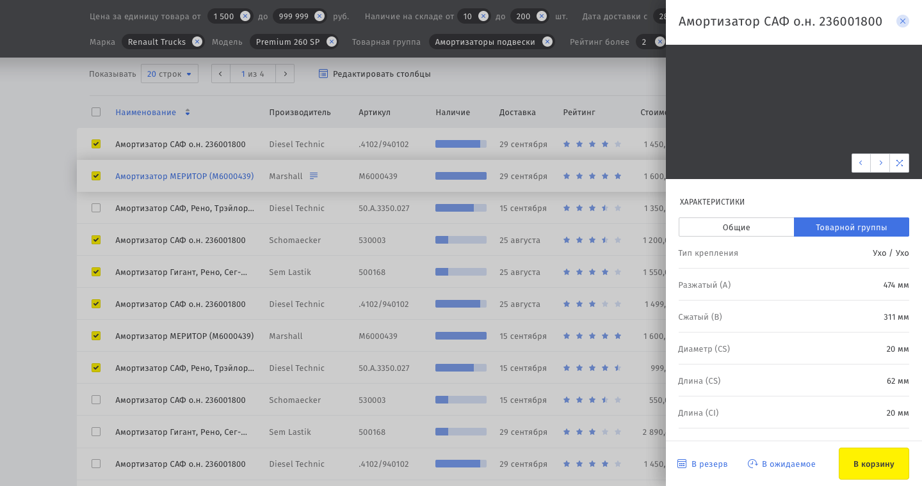Click the page field 1 из 4
Image resolution: width=922 pixels, height=486 pixels.
tap(253, 74)
